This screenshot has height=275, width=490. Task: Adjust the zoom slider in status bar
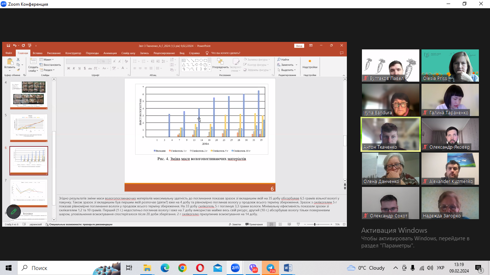pos(315,225)
